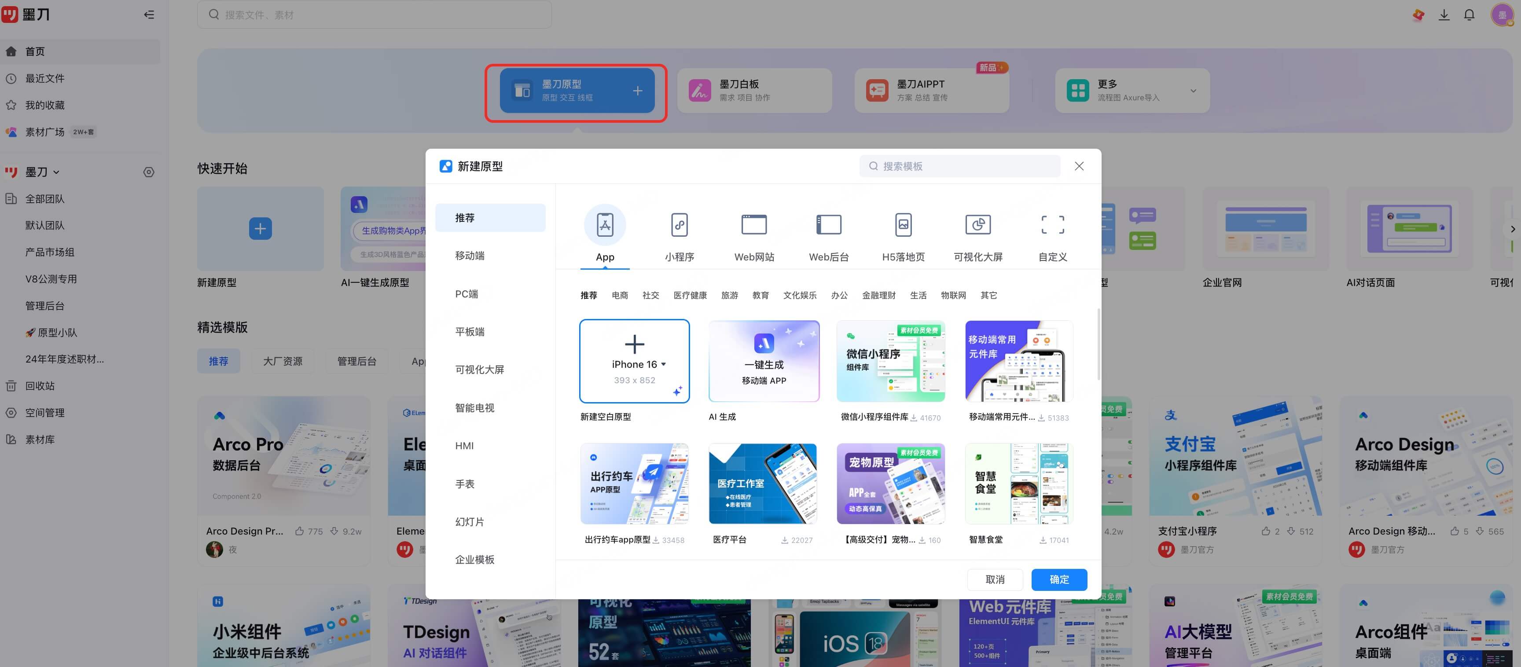
Task: Select 移动端常用元件库 template
Action: point(1018,361)
